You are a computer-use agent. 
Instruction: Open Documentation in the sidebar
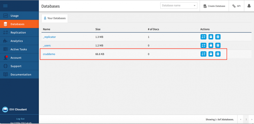20,75
